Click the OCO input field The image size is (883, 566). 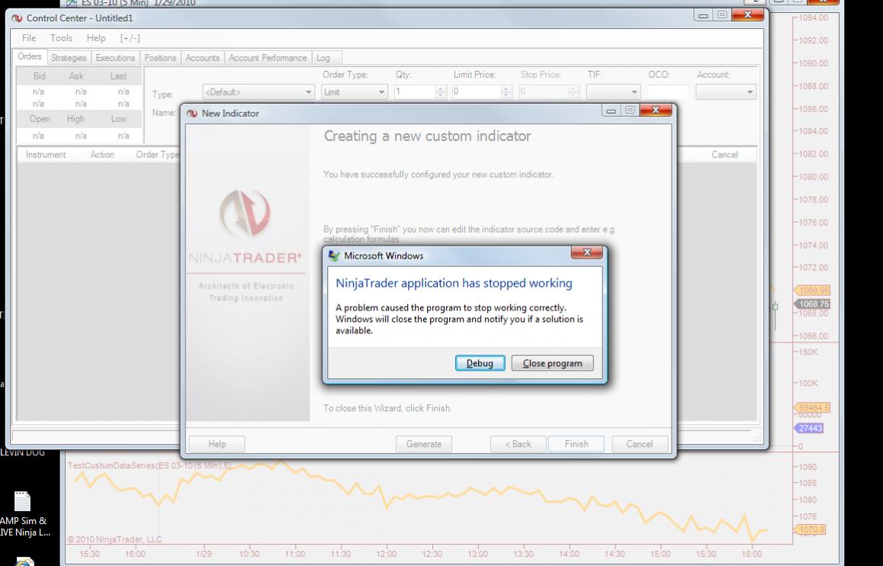tap(668, 92)
